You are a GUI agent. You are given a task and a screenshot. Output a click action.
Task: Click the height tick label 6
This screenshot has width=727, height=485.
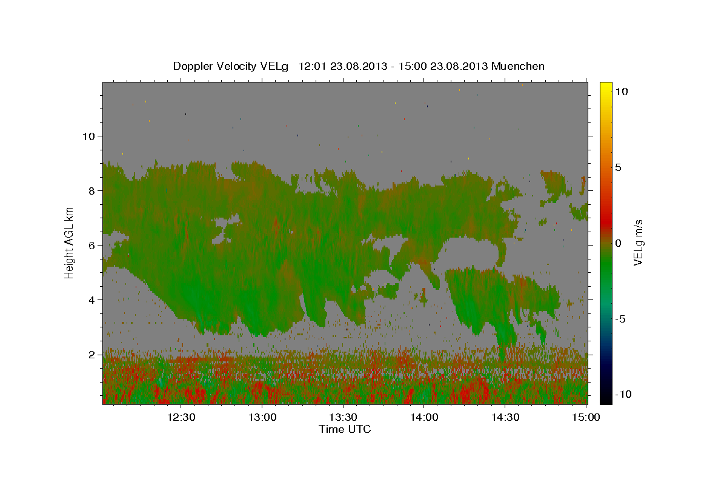pyautogui.click(x=92, y=246)
